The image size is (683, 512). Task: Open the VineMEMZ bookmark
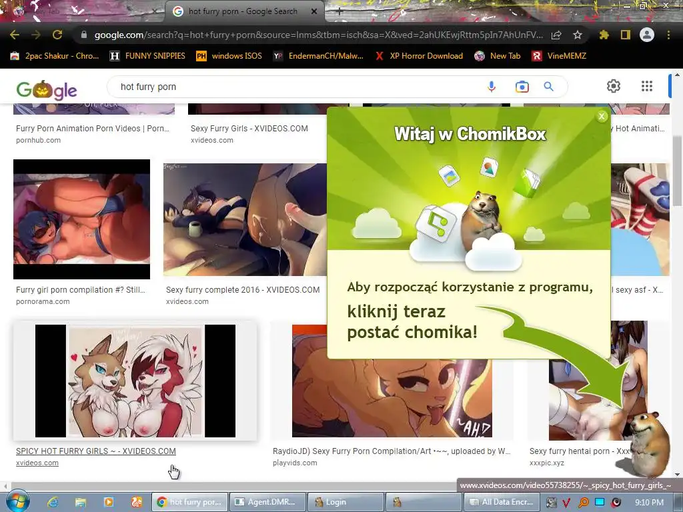coord(559,56)
